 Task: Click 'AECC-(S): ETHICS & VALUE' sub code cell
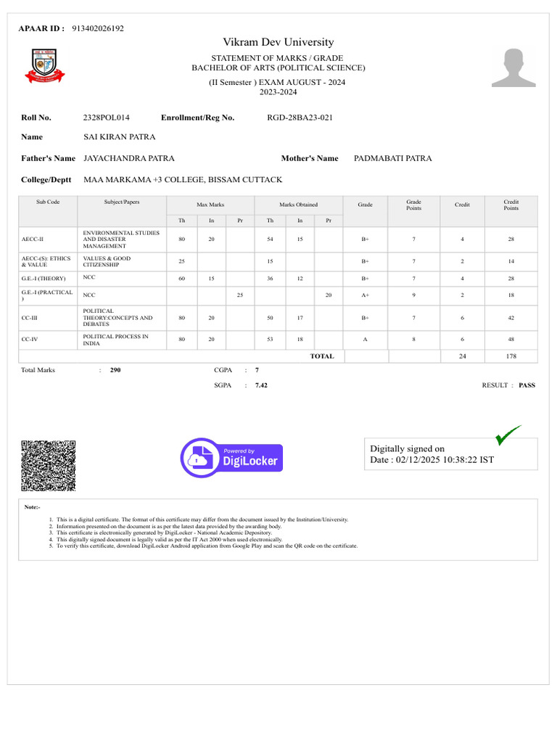tap(48, 261)
